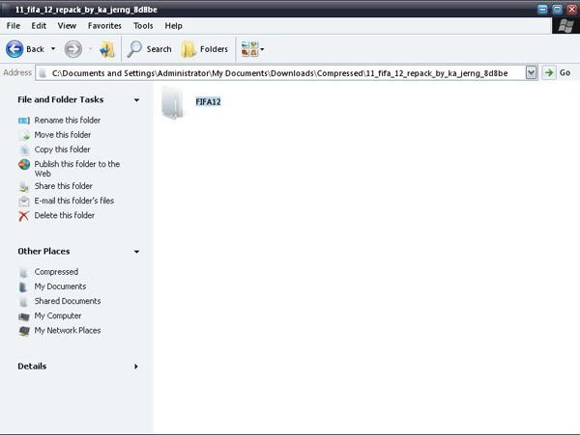This screenshot has width=580, height=435.
Task: Click the Go button label
Action: pyautogui.click(x=565, y=72)
